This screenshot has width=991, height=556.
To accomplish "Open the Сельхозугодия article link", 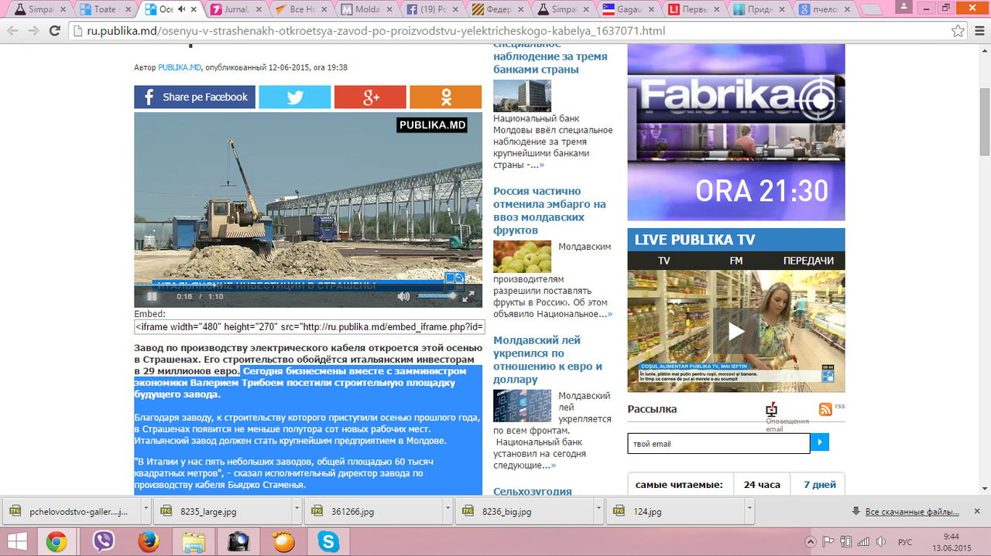I will pos(533,491).
